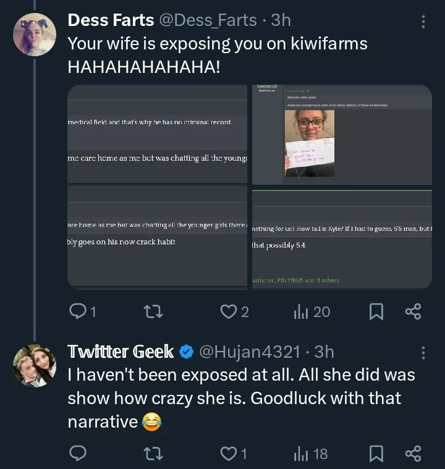The height and width of the screenshot is (469, 445).
Task: Retweet the Dess Farts post
Action: point(153,311)
